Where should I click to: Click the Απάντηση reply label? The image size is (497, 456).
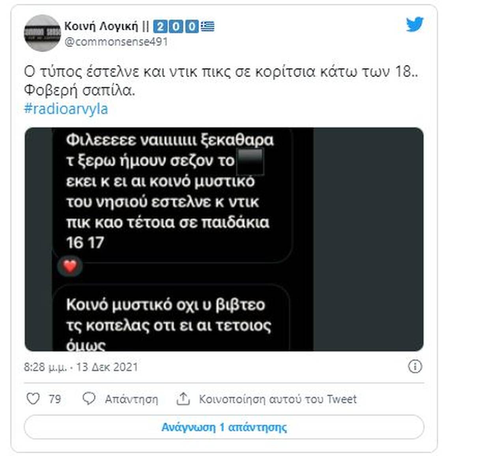coord(131,399)
